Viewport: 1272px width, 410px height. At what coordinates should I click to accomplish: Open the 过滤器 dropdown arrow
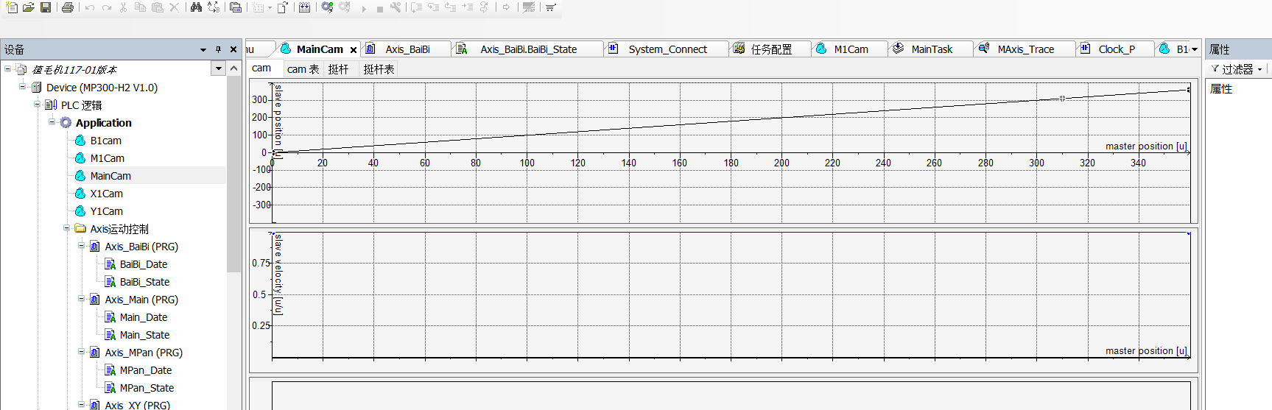click(1260, 69)
